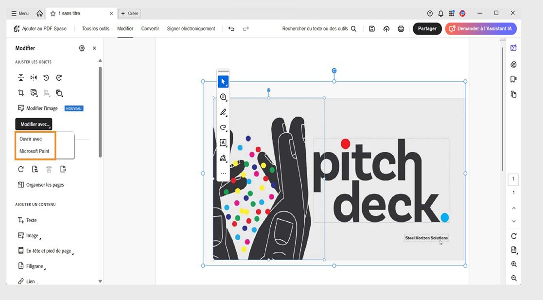Select the text box tool
Image resolution: width=543 pixels, height=300 pixels.
(223, 142)
